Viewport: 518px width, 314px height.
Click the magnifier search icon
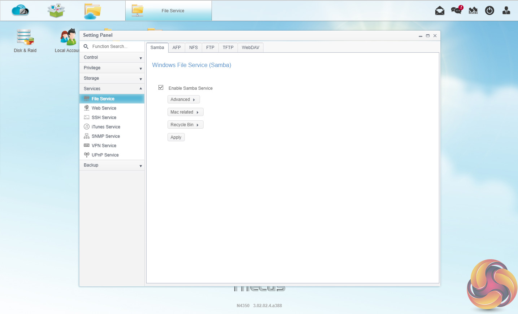click(x=86, y=47)
